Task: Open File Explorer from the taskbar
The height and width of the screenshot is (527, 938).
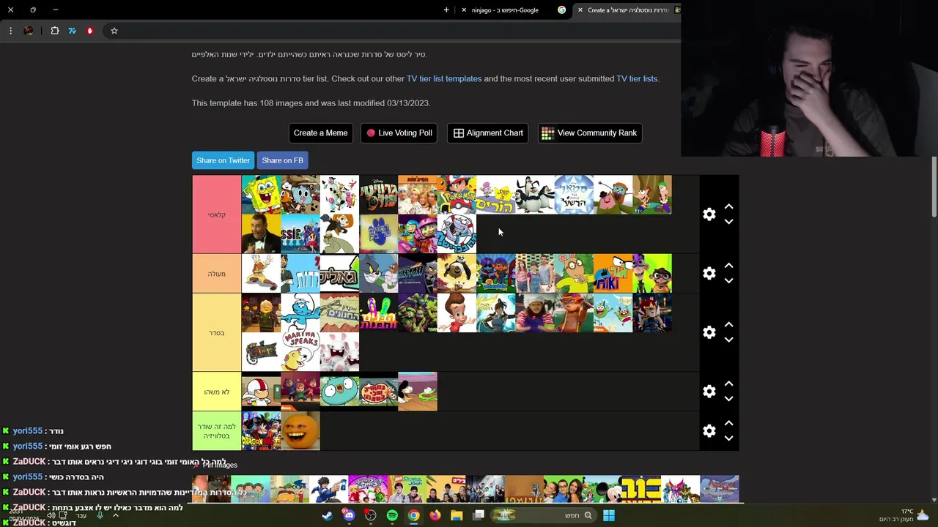Action: point(457,515)
